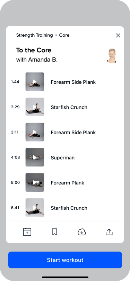Play the 3:11 Forearm Side Plank thumbnail
The height and width of the screenshot is (281, 130).
(35, 132)
